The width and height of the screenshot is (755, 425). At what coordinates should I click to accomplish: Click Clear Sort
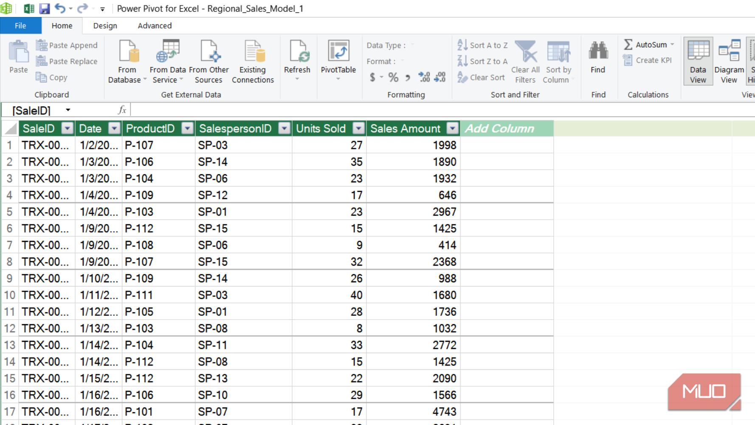[x=481, y=77]
